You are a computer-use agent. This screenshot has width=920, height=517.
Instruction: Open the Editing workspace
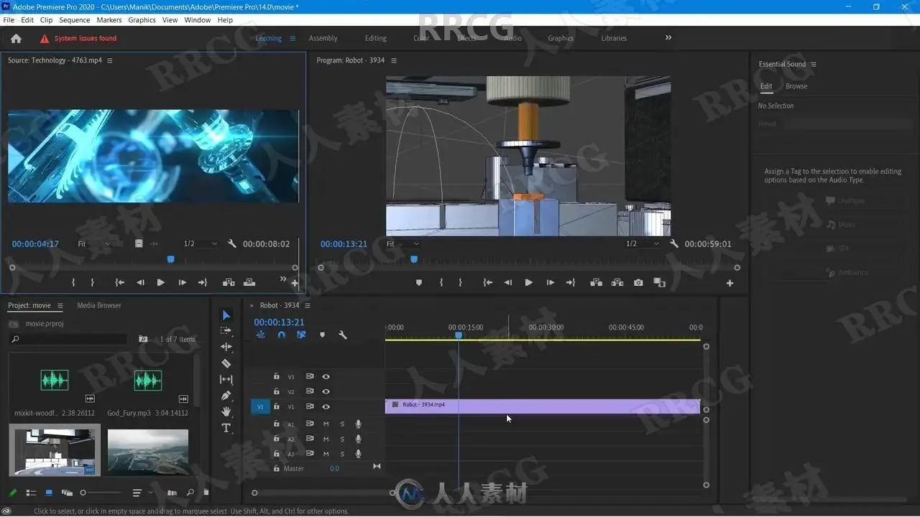coord(375,39)
